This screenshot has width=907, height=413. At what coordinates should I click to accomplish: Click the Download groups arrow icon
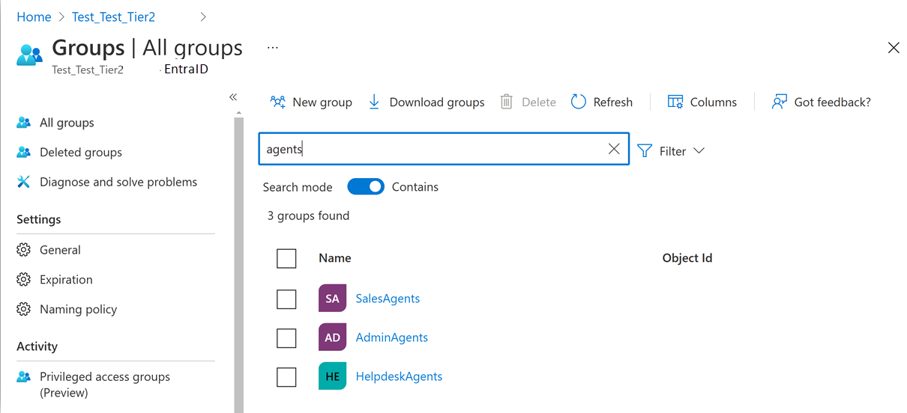tap(374, 102)
